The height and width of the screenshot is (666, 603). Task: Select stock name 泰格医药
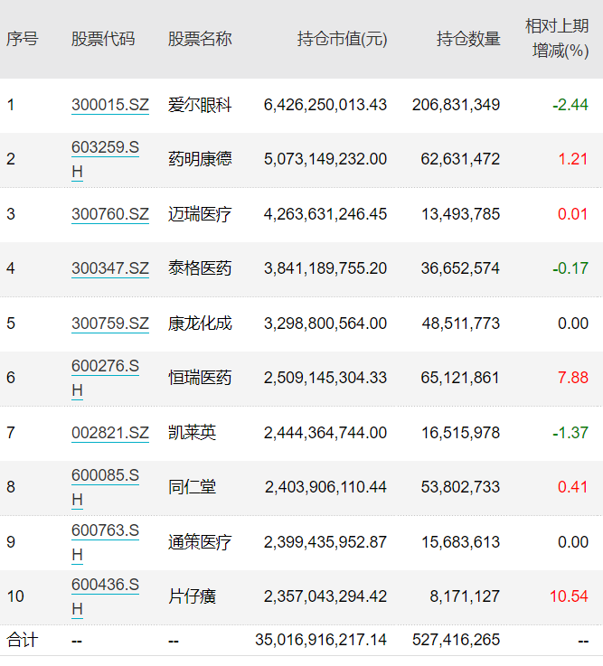(200, 268)
